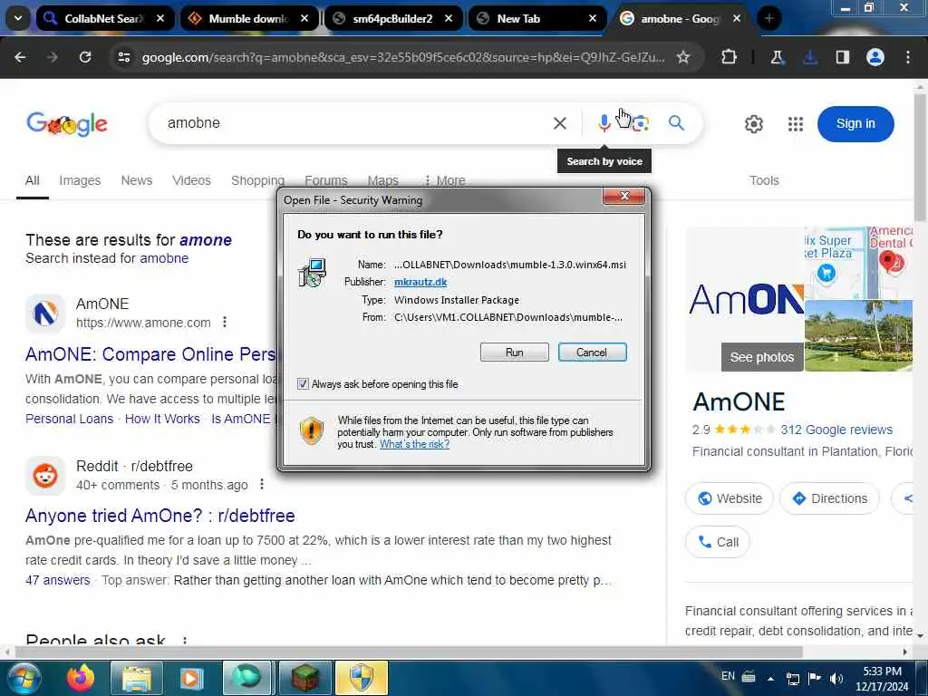Click the Search by voice microphone icon

point(604,123)
